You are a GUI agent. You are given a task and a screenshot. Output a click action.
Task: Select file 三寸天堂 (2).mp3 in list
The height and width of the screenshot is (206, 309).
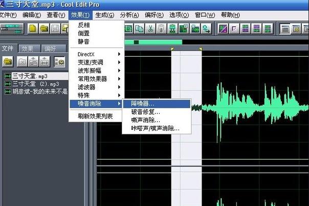35,84
